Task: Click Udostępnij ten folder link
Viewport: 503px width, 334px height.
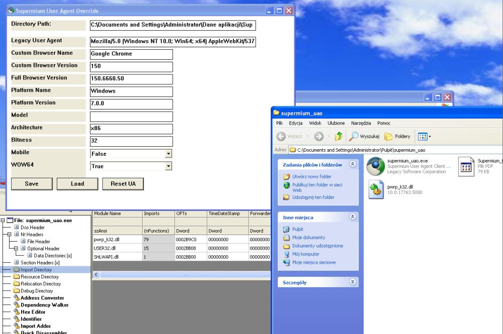Action: click(313, 197)
